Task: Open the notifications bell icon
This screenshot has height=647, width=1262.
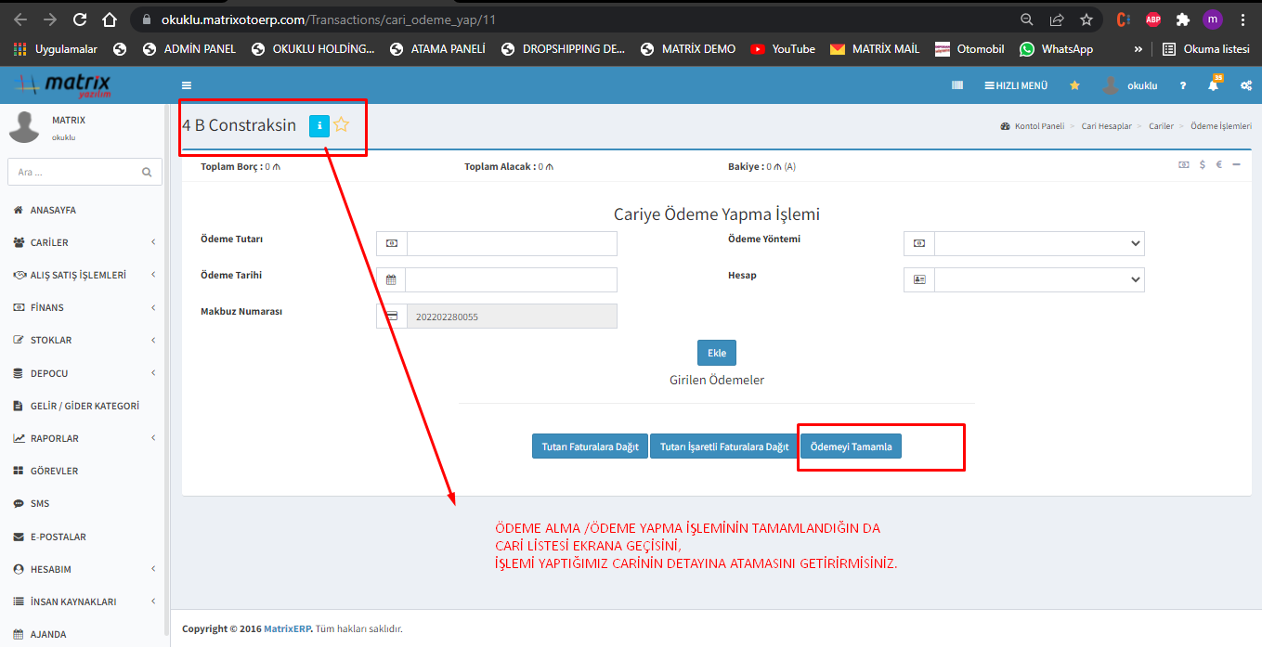Action: click(x=1213, y=85)
